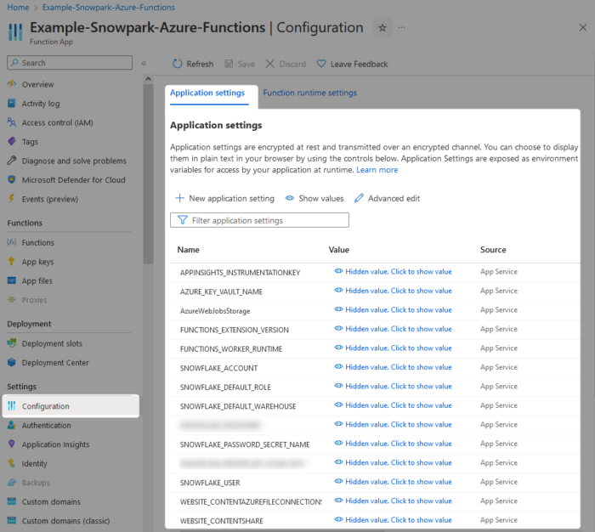
Task: Open Diagnose and solve problems
Action: pyautogui.click(x=74, y=161)
